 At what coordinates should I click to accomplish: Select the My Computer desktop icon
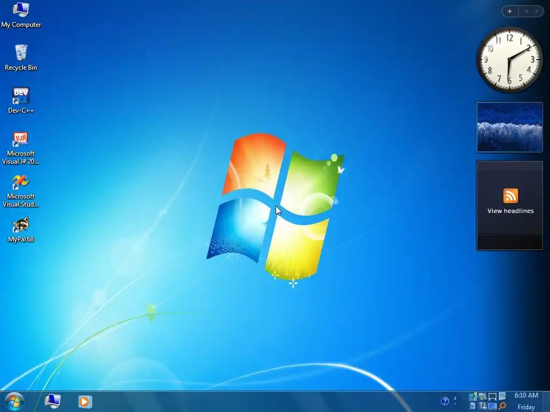(x=21, y=15)
